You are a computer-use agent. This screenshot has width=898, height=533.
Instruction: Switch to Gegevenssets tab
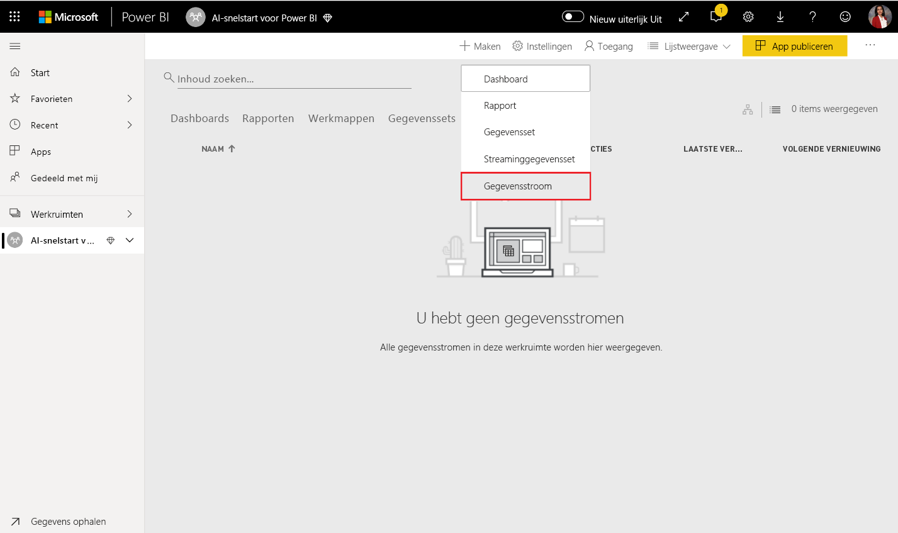(422, 118)
